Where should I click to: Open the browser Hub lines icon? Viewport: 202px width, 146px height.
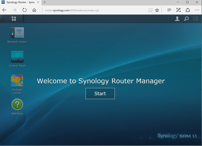169,10
